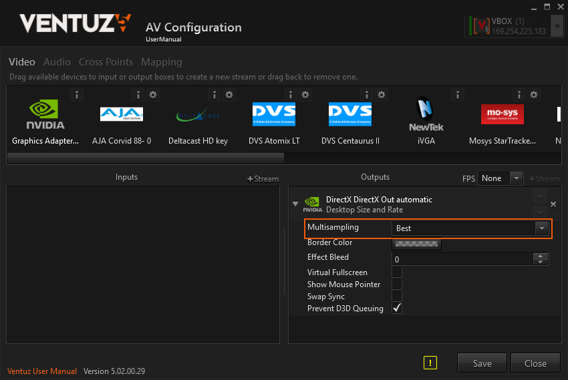Show info for DVS Centaurus II device
568x380 pixels.
coord(367,95)
